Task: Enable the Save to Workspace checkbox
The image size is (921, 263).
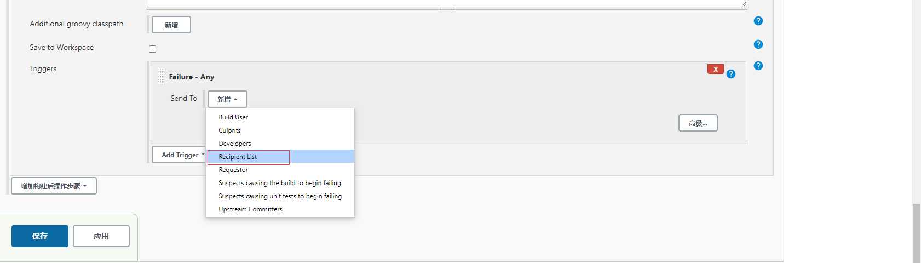Action: pyautogui.click(x=153, y=49)
